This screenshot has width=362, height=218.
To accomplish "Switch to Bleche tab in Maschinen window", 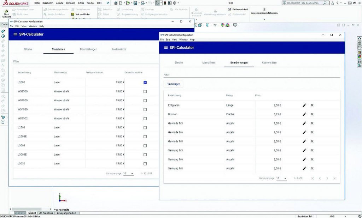I will [28, 49].
